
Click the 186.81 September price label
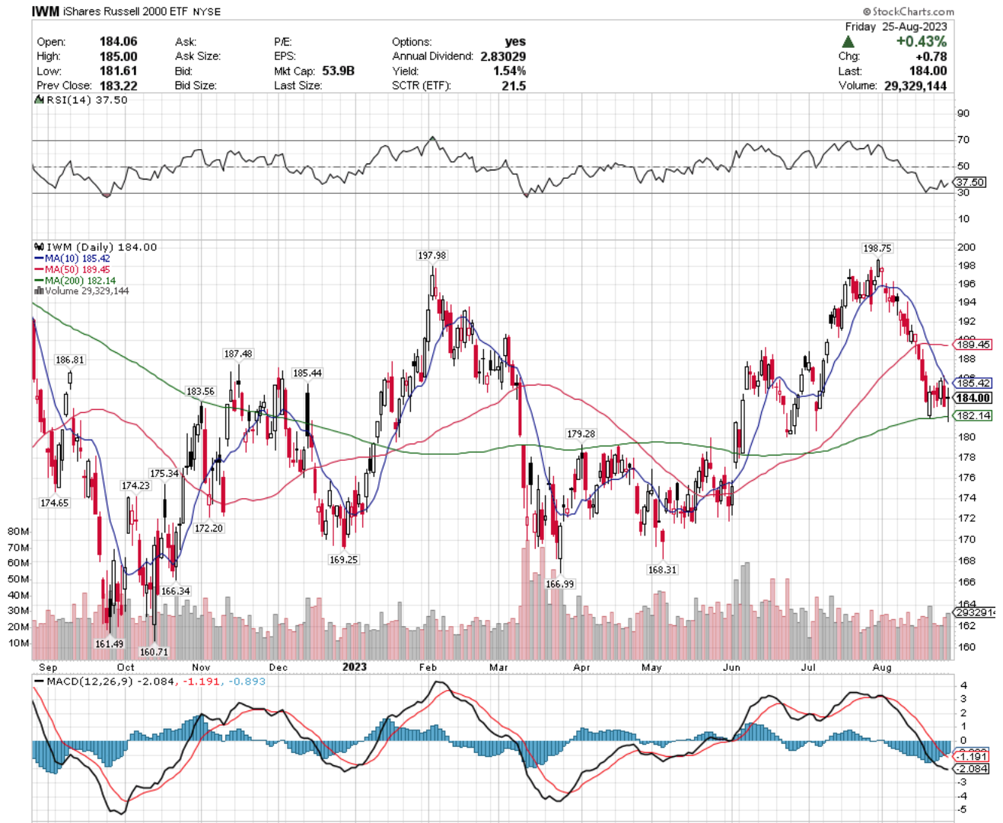[70, 360]
